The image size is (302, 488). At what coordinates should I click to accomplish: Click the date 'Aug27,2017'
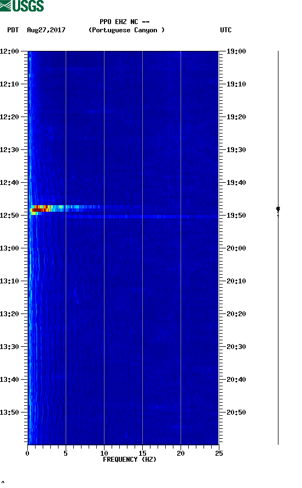click(x=46, y=30)
